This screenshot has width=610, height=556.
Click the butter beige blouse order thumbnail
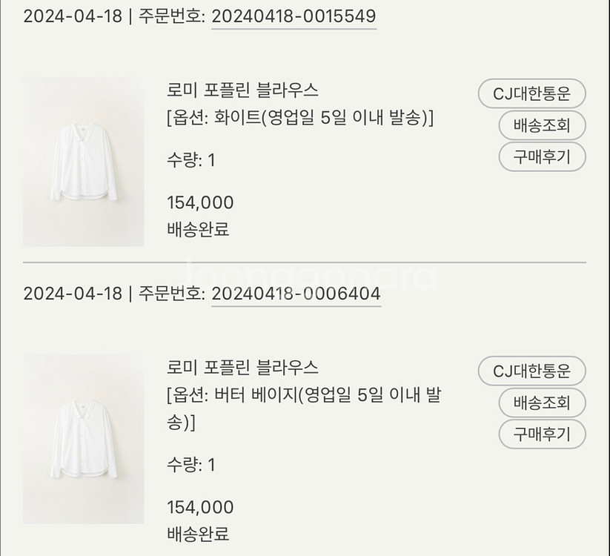(x=83, y=439)
